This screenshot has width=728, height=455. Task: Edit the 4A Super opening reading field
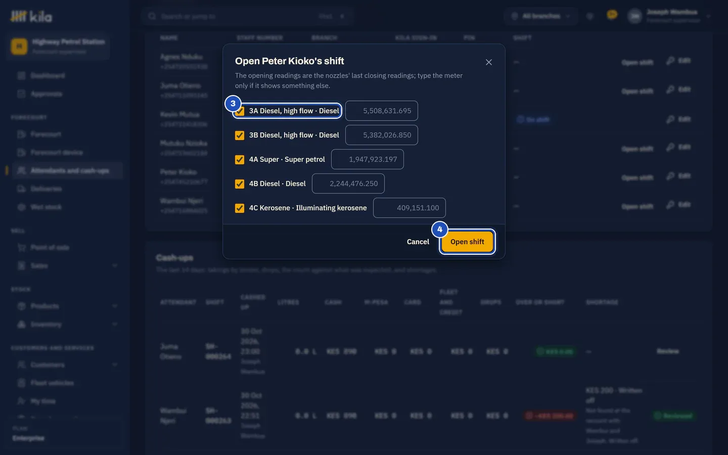368,159
